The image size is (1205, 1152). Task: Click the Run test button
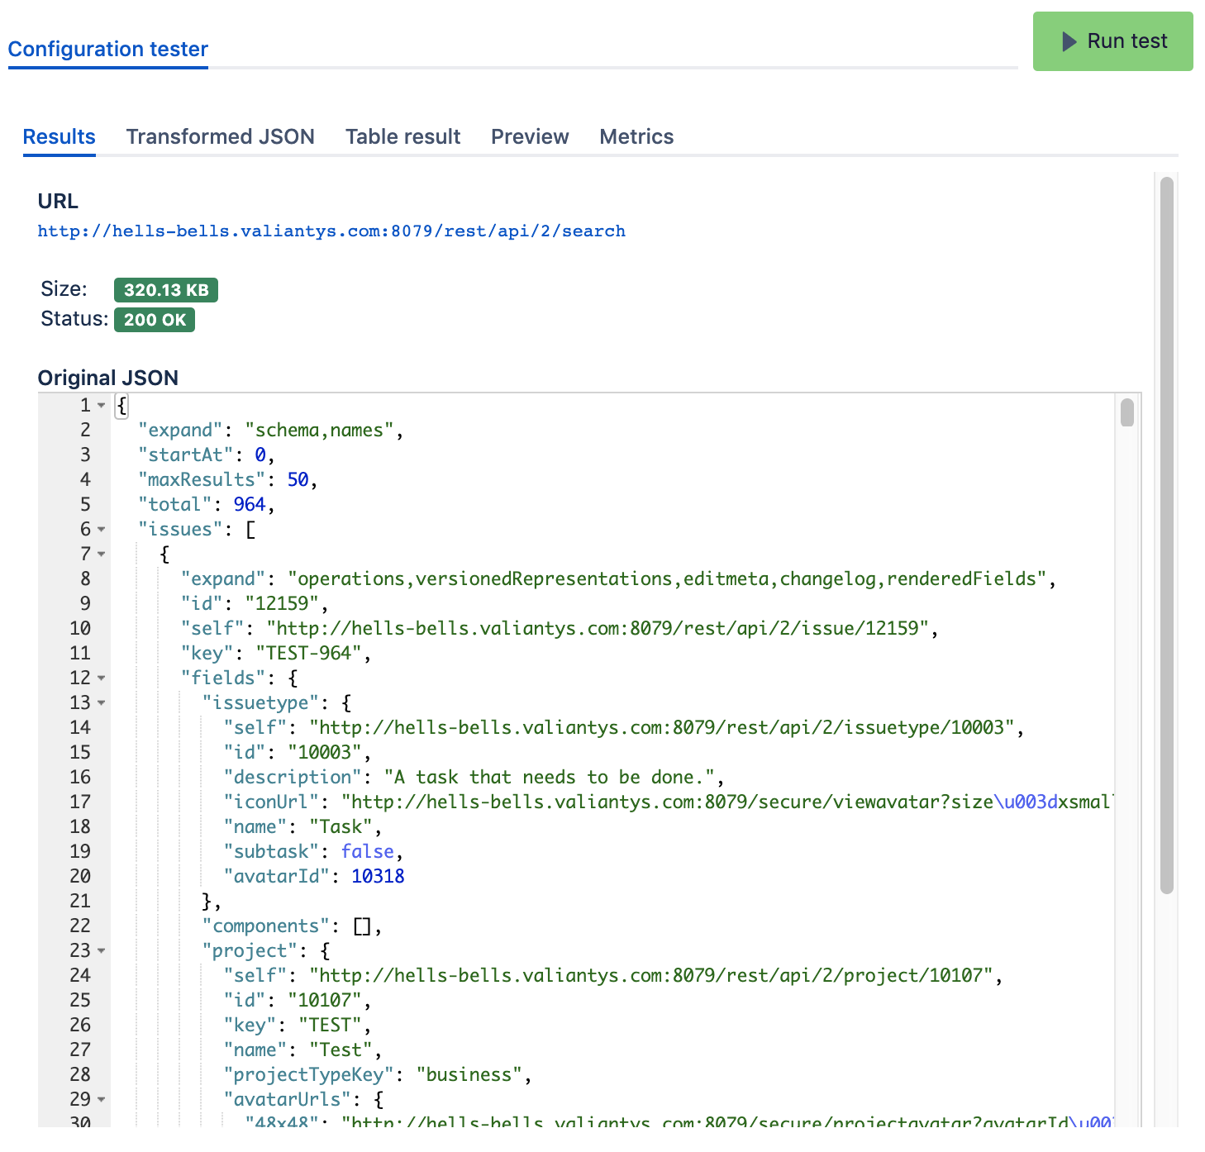[x=1112, y=41]
